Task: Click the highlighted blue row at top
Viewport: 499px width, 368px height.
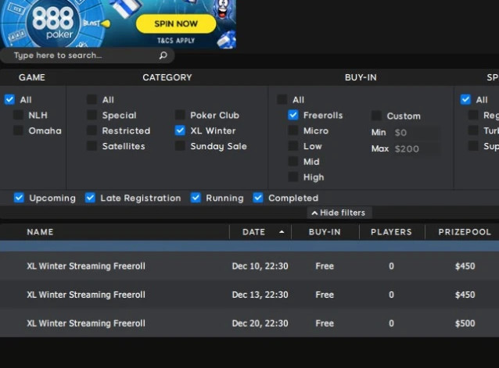Action: click(x=249, y=246)
